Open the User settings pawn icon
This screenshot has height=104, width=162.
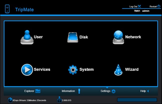27,37
